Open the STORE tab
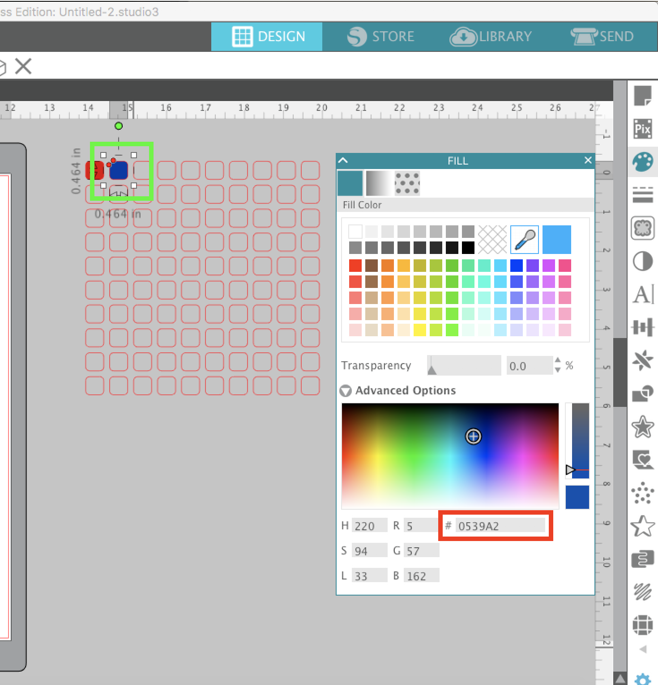This screenshot has width=658, height=685. pyautogui.click(x=381, y=36)
